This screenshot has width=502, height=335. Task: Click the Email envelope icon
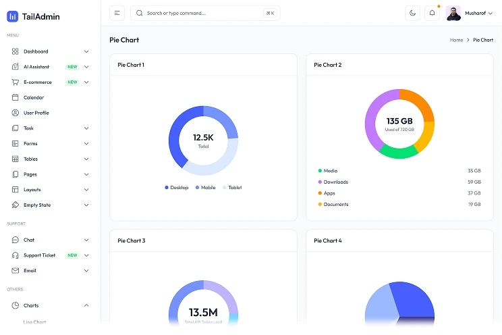coord(15,271)
